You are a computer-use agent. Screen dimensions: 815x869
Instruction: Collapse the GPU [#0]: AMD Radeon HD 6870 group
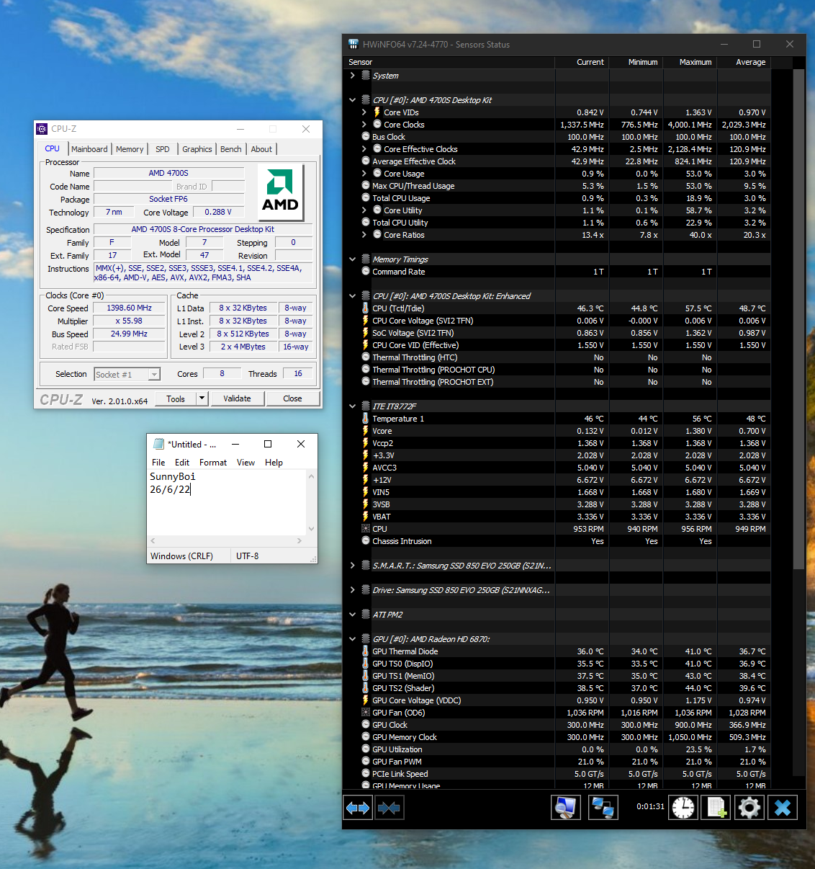[352, 639]
